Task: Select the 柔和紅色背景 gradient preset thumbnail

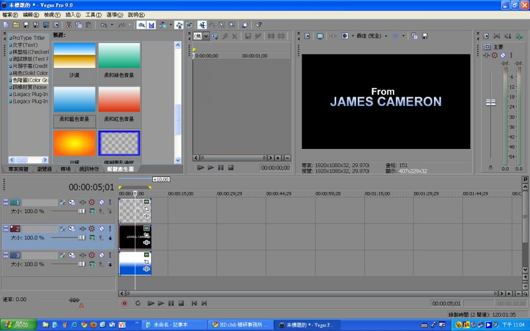Action: [x=119, y=99]
